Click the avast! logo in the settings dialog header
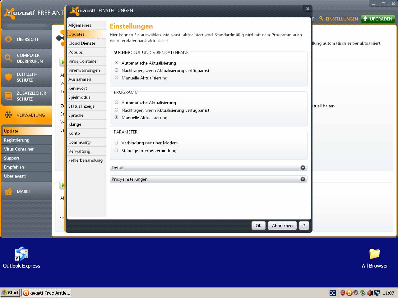The height and width of the screenshot is (298, 398). (x=82, y=11)
